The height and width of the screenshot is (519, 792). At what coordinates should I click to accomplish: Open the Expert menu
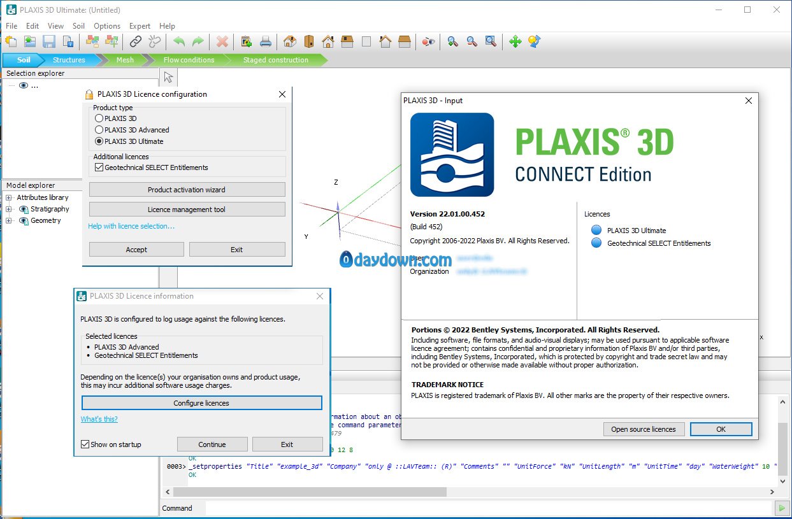click(140, 26)
